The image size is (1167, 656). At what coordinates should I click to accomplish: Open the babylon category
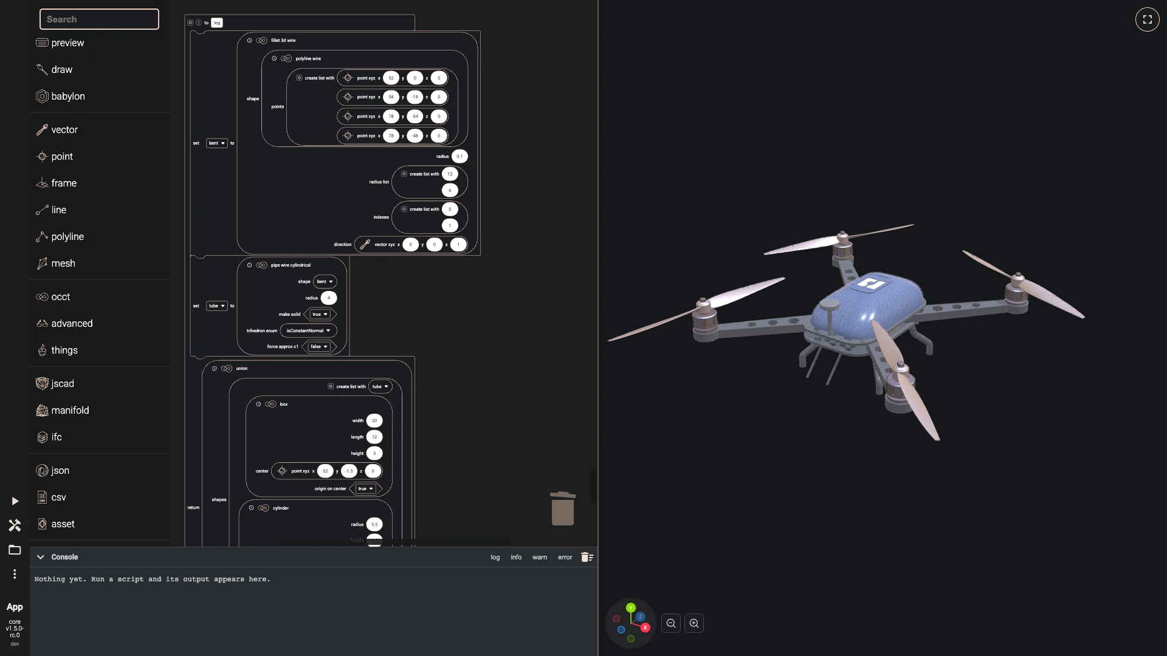click(x=100, y=96)
